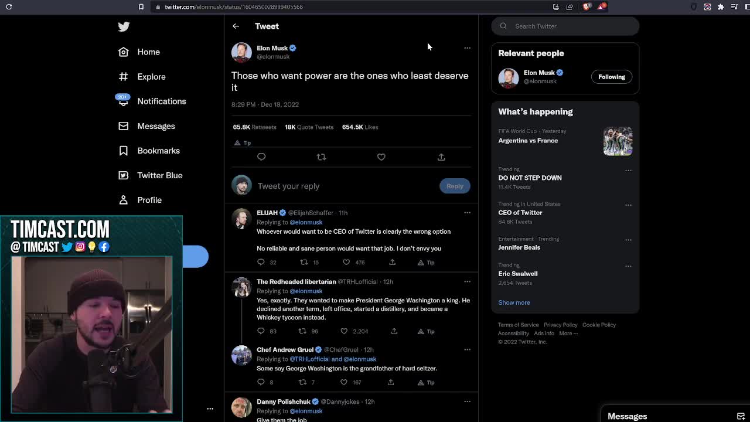Viewport: 750px width, 422px height.
Task: Share The Redheaded libertarian's reply
Action: (x=394, y=331)
